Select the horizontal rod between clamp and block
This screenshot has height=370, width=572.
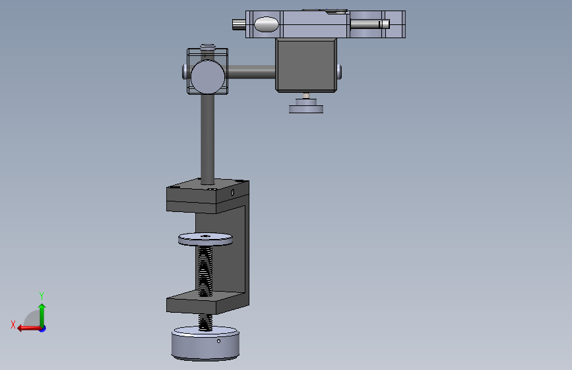(251, 72)
